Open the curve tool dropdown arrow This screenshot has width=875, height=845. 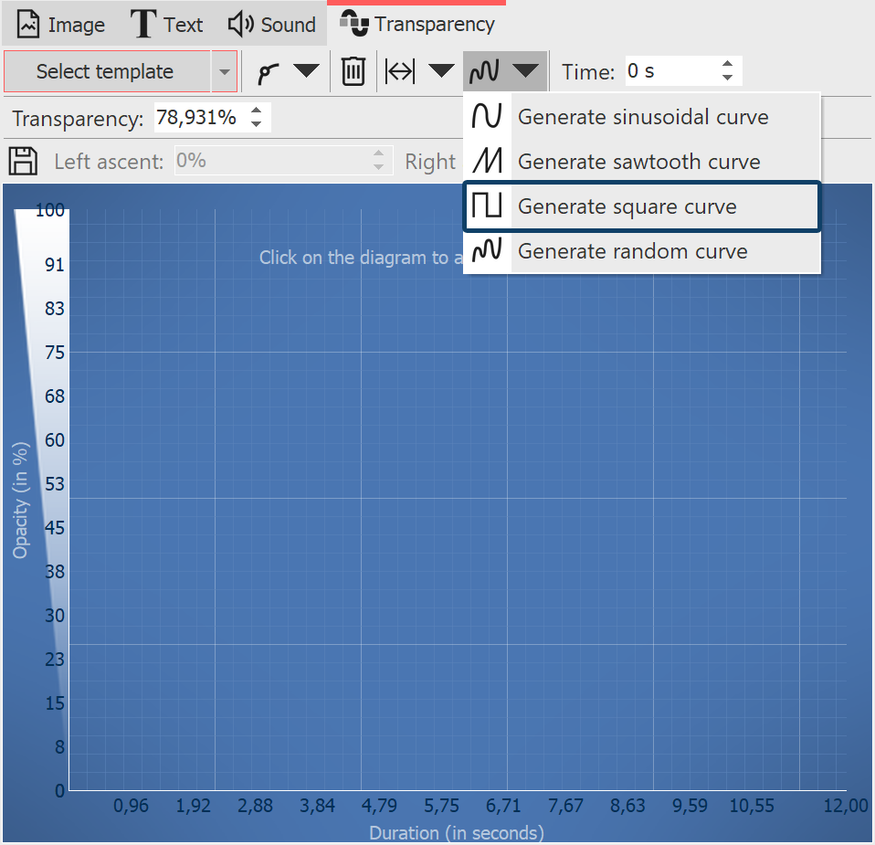click(306, 70)
